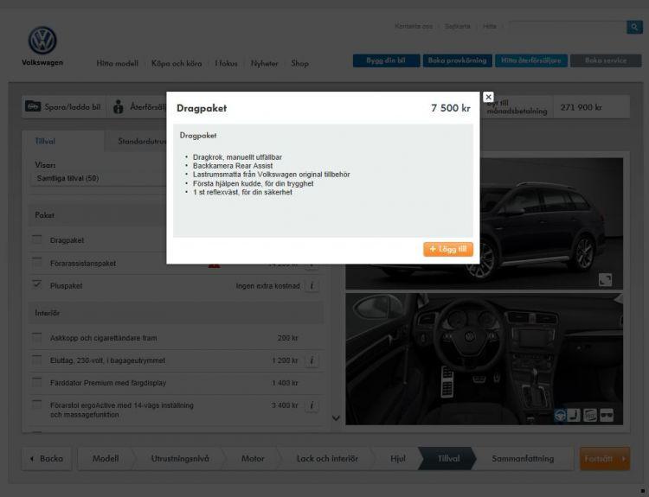Click the Backa button
Image resolution: width=649 pixels, height=497 pixels.
tap(47, 459)
